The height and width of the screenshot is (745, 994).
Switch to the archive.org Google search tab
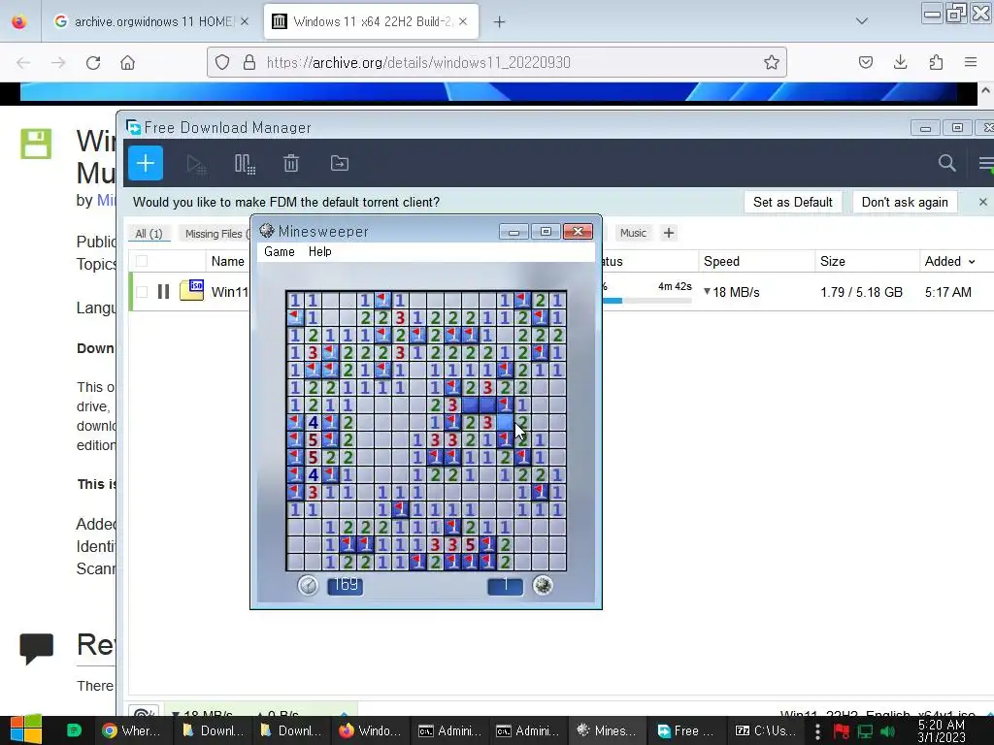click(x=150, y=21)
